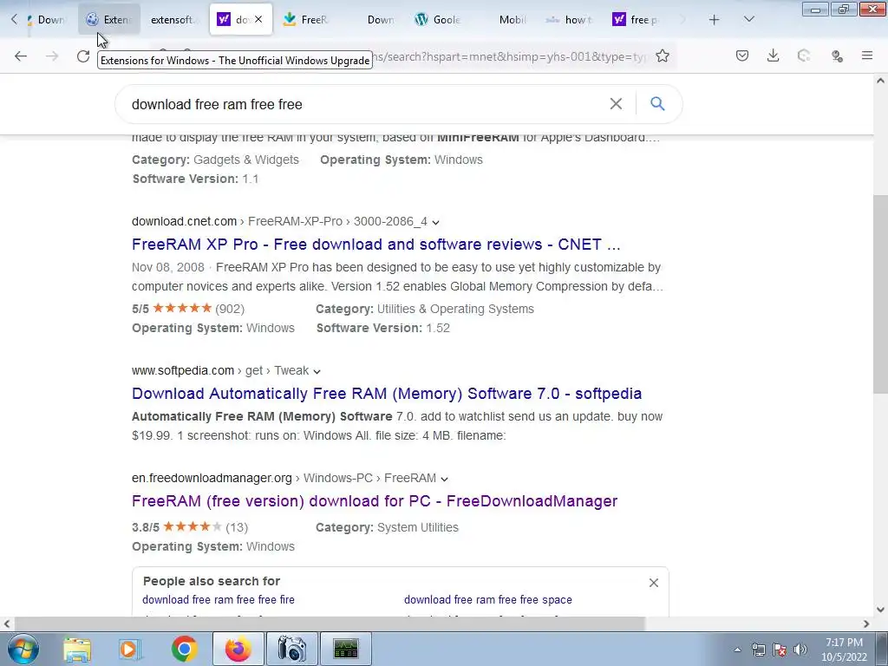This screenshot has width=888, height=666.
Task: Click 'download free ram free free fire' suggestion
Action: 219,600
